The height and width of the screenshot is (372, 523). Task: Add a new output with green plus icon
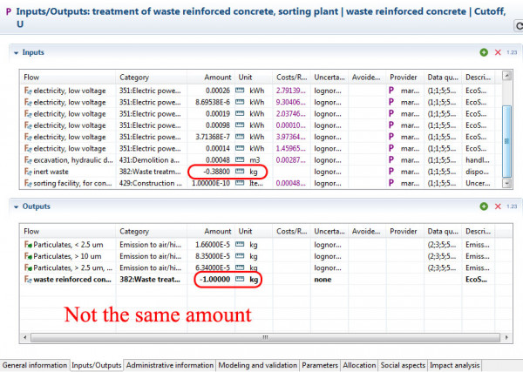[x=484, y=206]
